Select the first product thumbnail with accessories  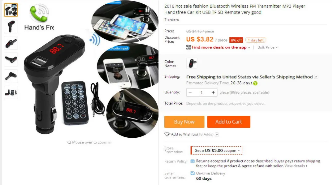pyautogui.click(x=11, y=10)
